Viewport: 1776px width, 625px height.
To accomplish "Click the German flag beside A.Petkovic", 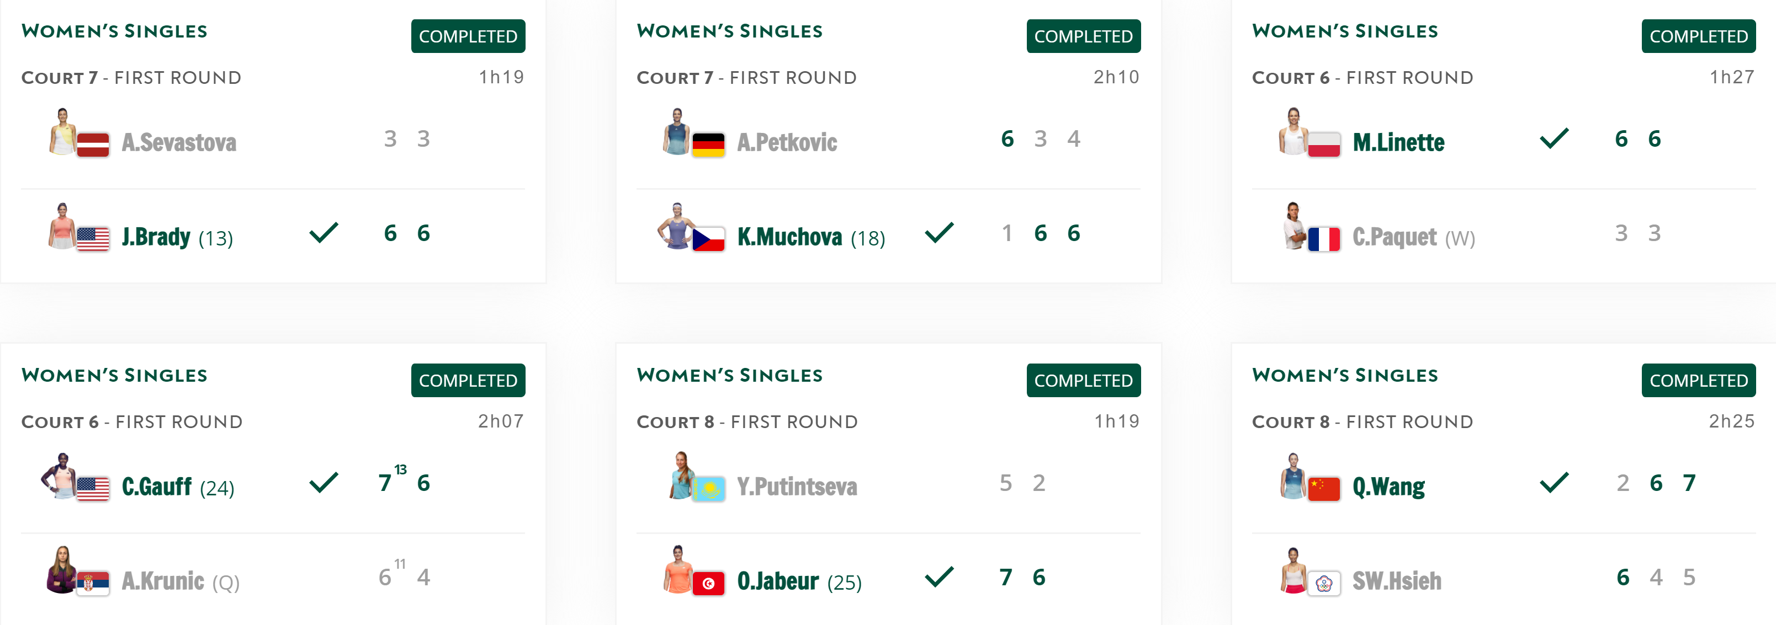I will click(708, 145).
